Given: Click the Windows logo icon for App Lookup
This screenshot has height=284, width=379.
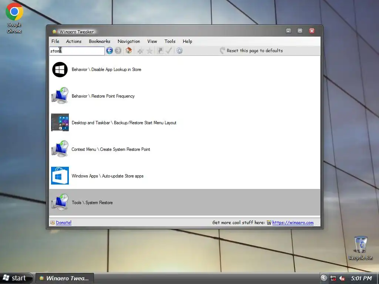Looking at the screenshot, I should click(x=60, y=70).
